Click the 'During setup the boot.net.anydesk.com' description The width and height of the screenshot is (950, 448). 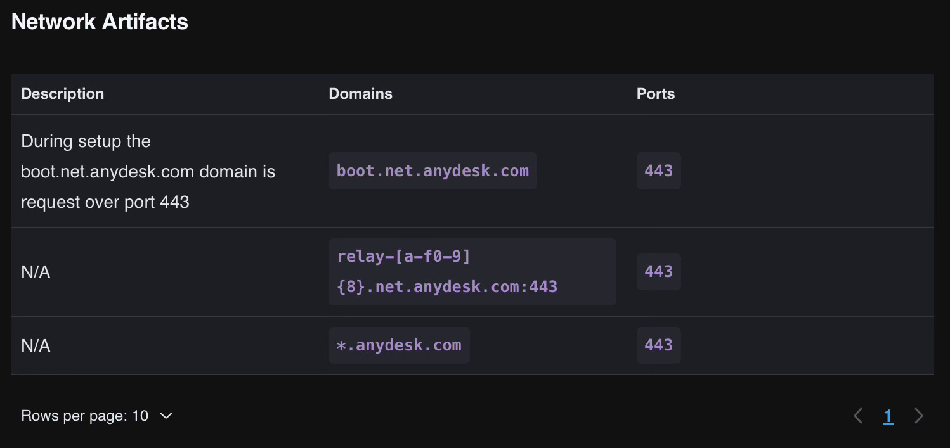pos(148,171)
